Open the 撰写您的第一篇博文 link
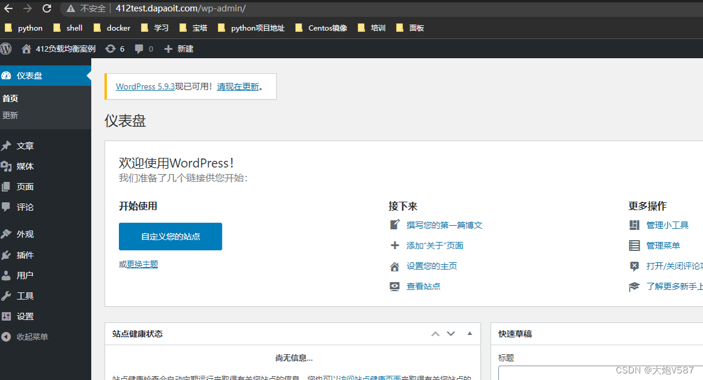 [x=444, y=225]
